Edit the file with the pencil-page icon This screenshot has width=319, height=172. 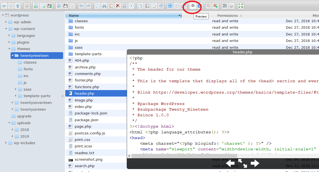coord(154,6)
